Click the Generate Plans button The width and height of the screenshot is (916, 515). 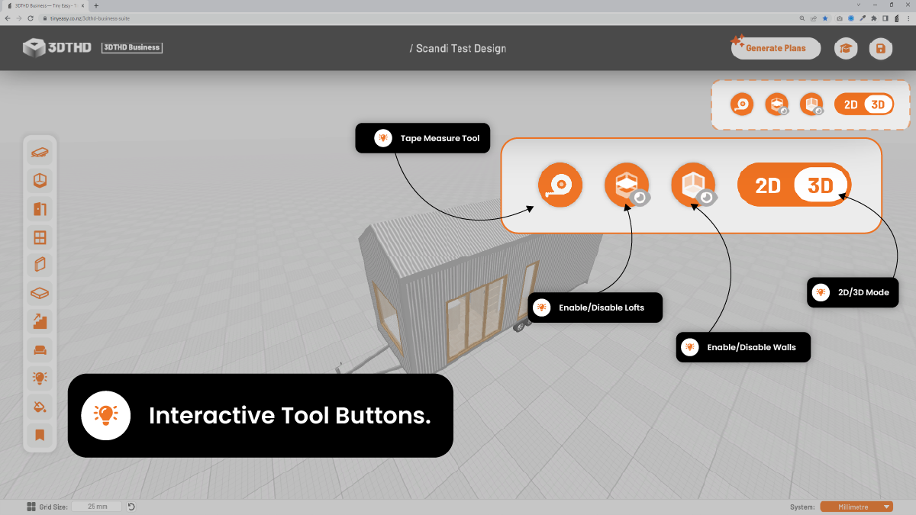point(776,48)
